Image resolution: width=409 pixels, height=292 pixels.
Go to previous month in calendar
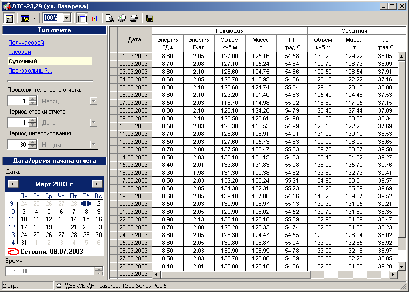click(13, 184)
